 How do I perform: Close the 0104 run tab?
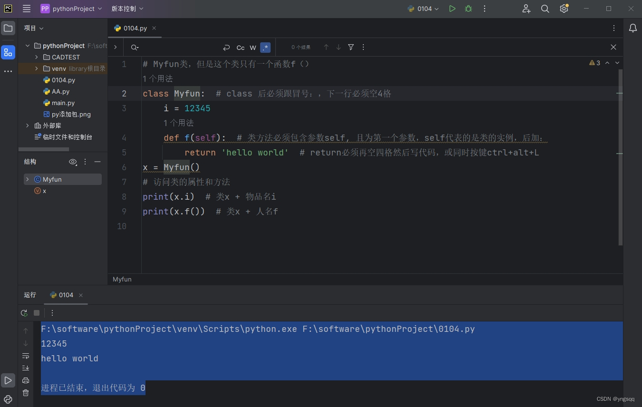click(81, 295)
